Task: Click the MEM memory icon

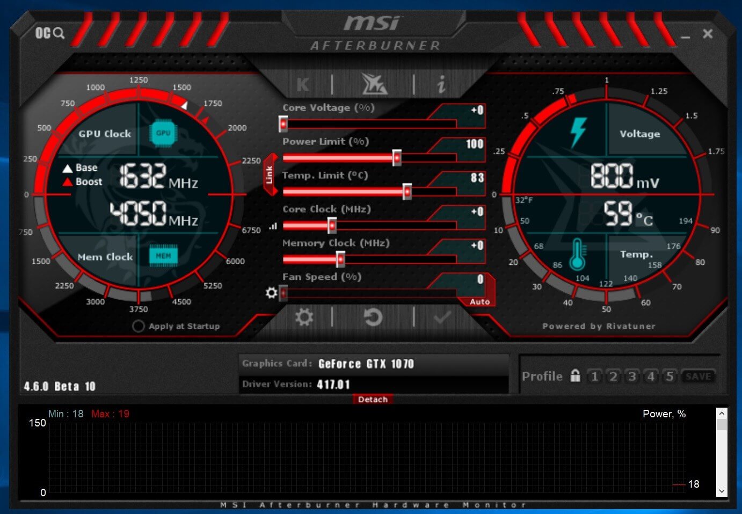Action: tap(163, 256)
